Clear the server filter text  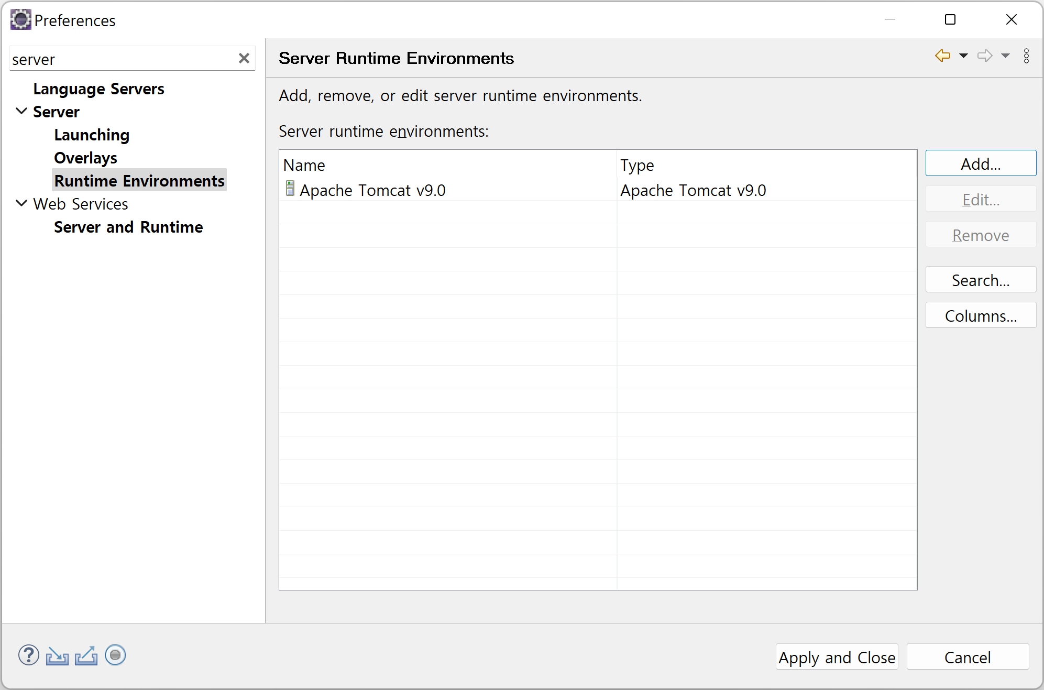[x=244, y=58]
